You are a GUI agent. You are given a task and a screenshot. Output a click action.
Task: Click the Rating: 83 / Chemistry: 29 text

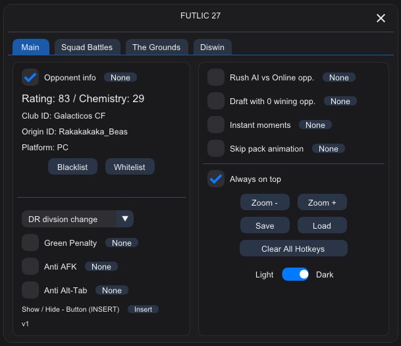pyautogui.click(x=83, y=99)
